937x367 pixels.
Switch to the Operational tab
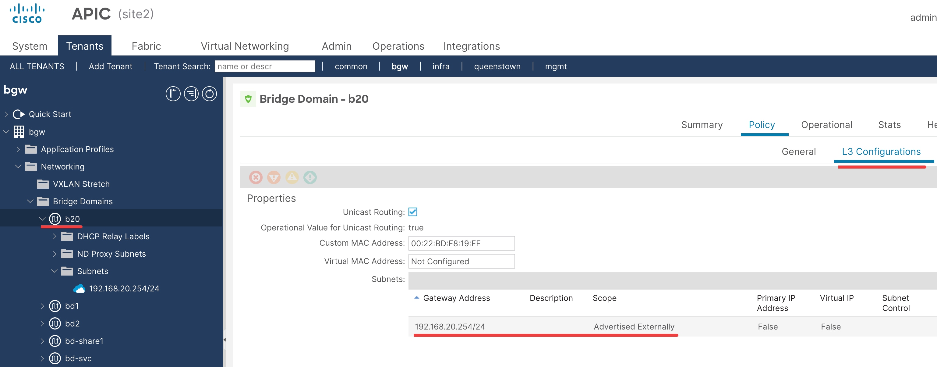coord(826,125)
